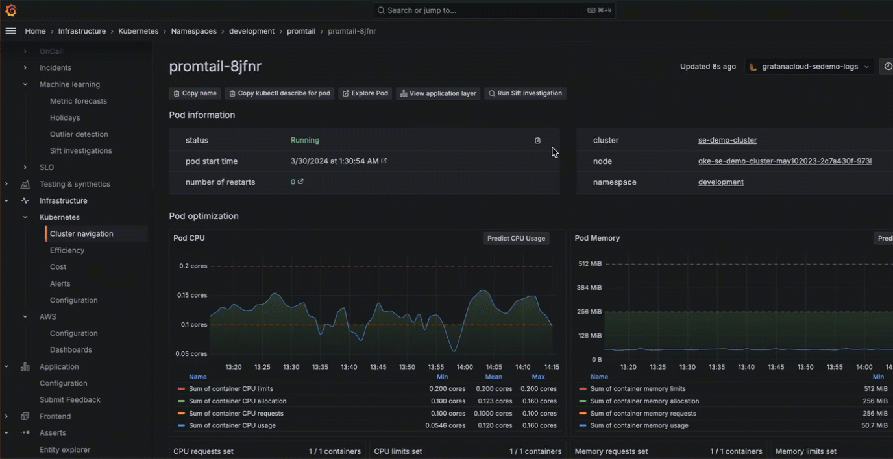Click the Run Sift investigation button
893x459 pixels.
click(525, 93)
